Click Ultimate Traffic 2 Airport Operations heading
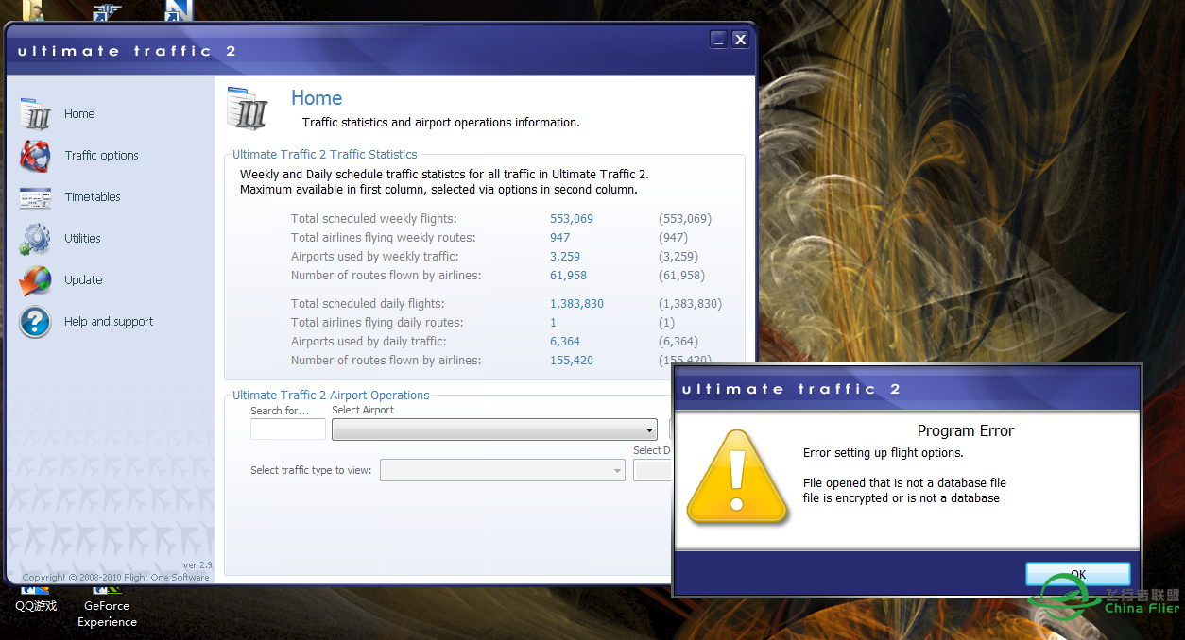The width and height of the screenshot is (1185, 640). [x=331, y=396]
